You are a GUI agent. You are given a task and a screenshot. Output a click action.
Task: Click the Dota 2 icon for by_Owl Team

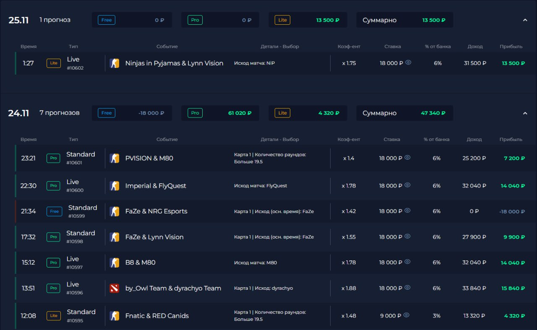(114, 288)
